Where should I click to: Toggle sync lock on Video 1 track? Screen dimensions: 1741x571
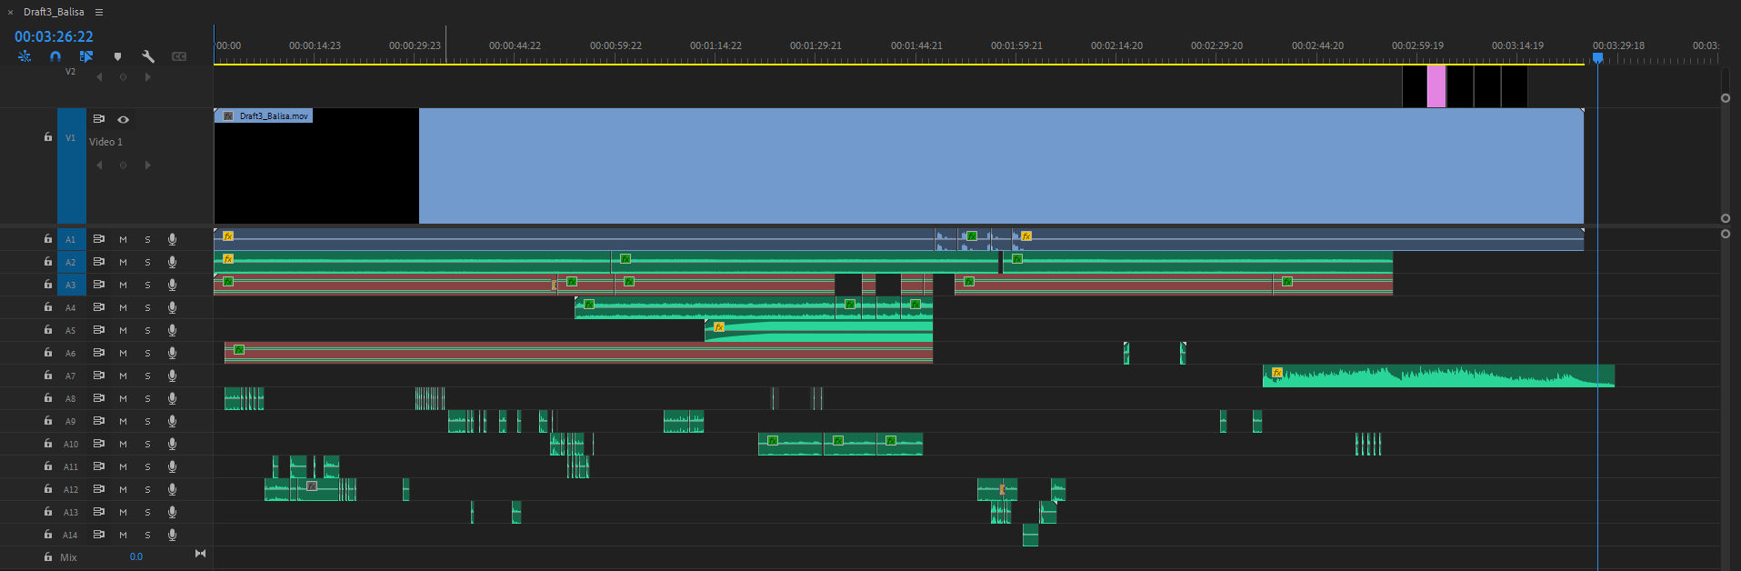point(99,119)
